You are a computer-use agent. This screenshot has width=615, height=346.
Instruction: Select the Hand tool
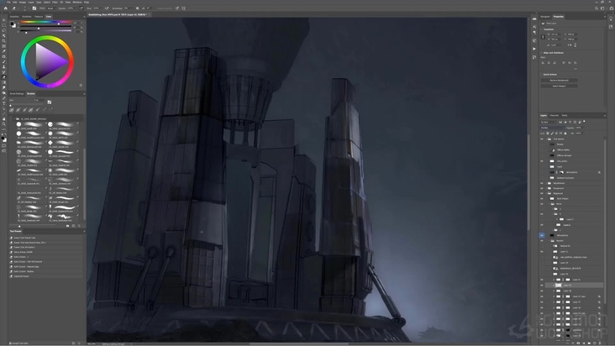(4, 119)
